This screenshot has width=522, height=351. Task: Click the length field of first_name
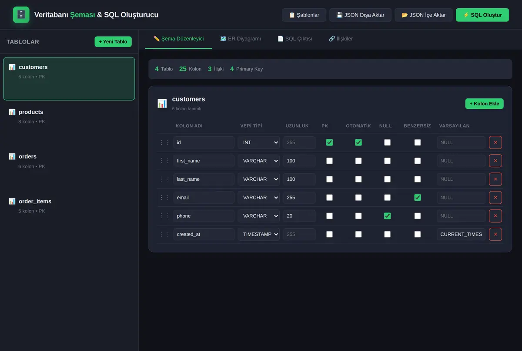tap(299, 161)
